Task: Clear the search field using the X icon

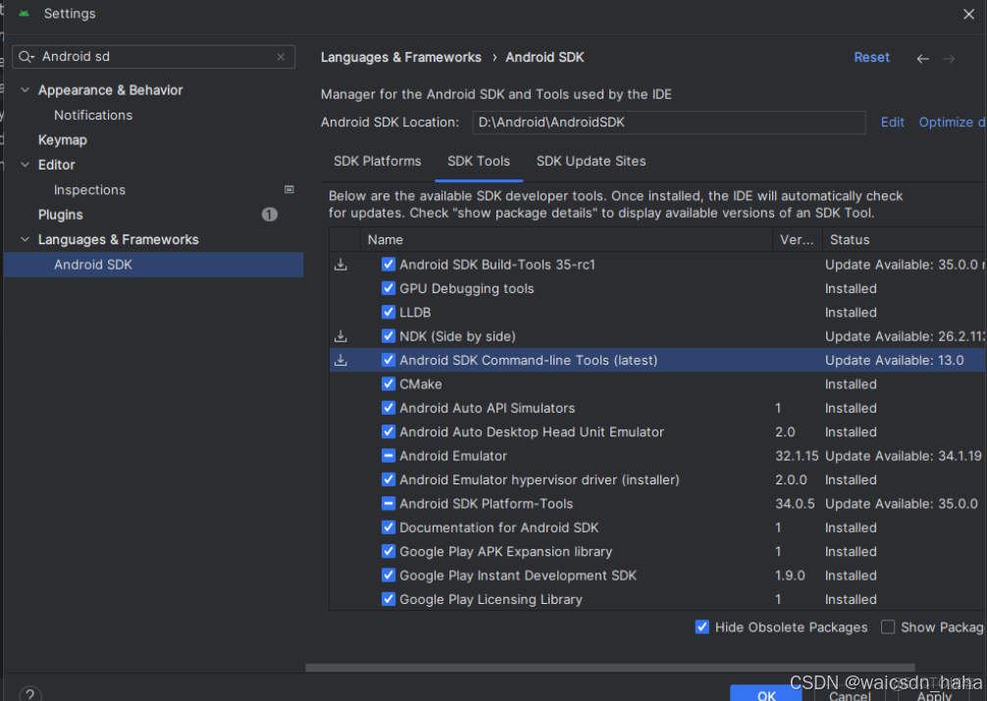Action: pos(281,57)
